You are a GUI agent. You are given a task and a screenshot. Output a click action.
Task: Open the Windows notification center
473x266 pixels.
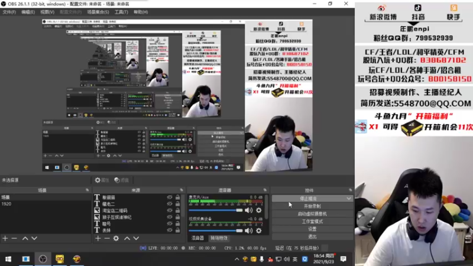coord(344,259)
